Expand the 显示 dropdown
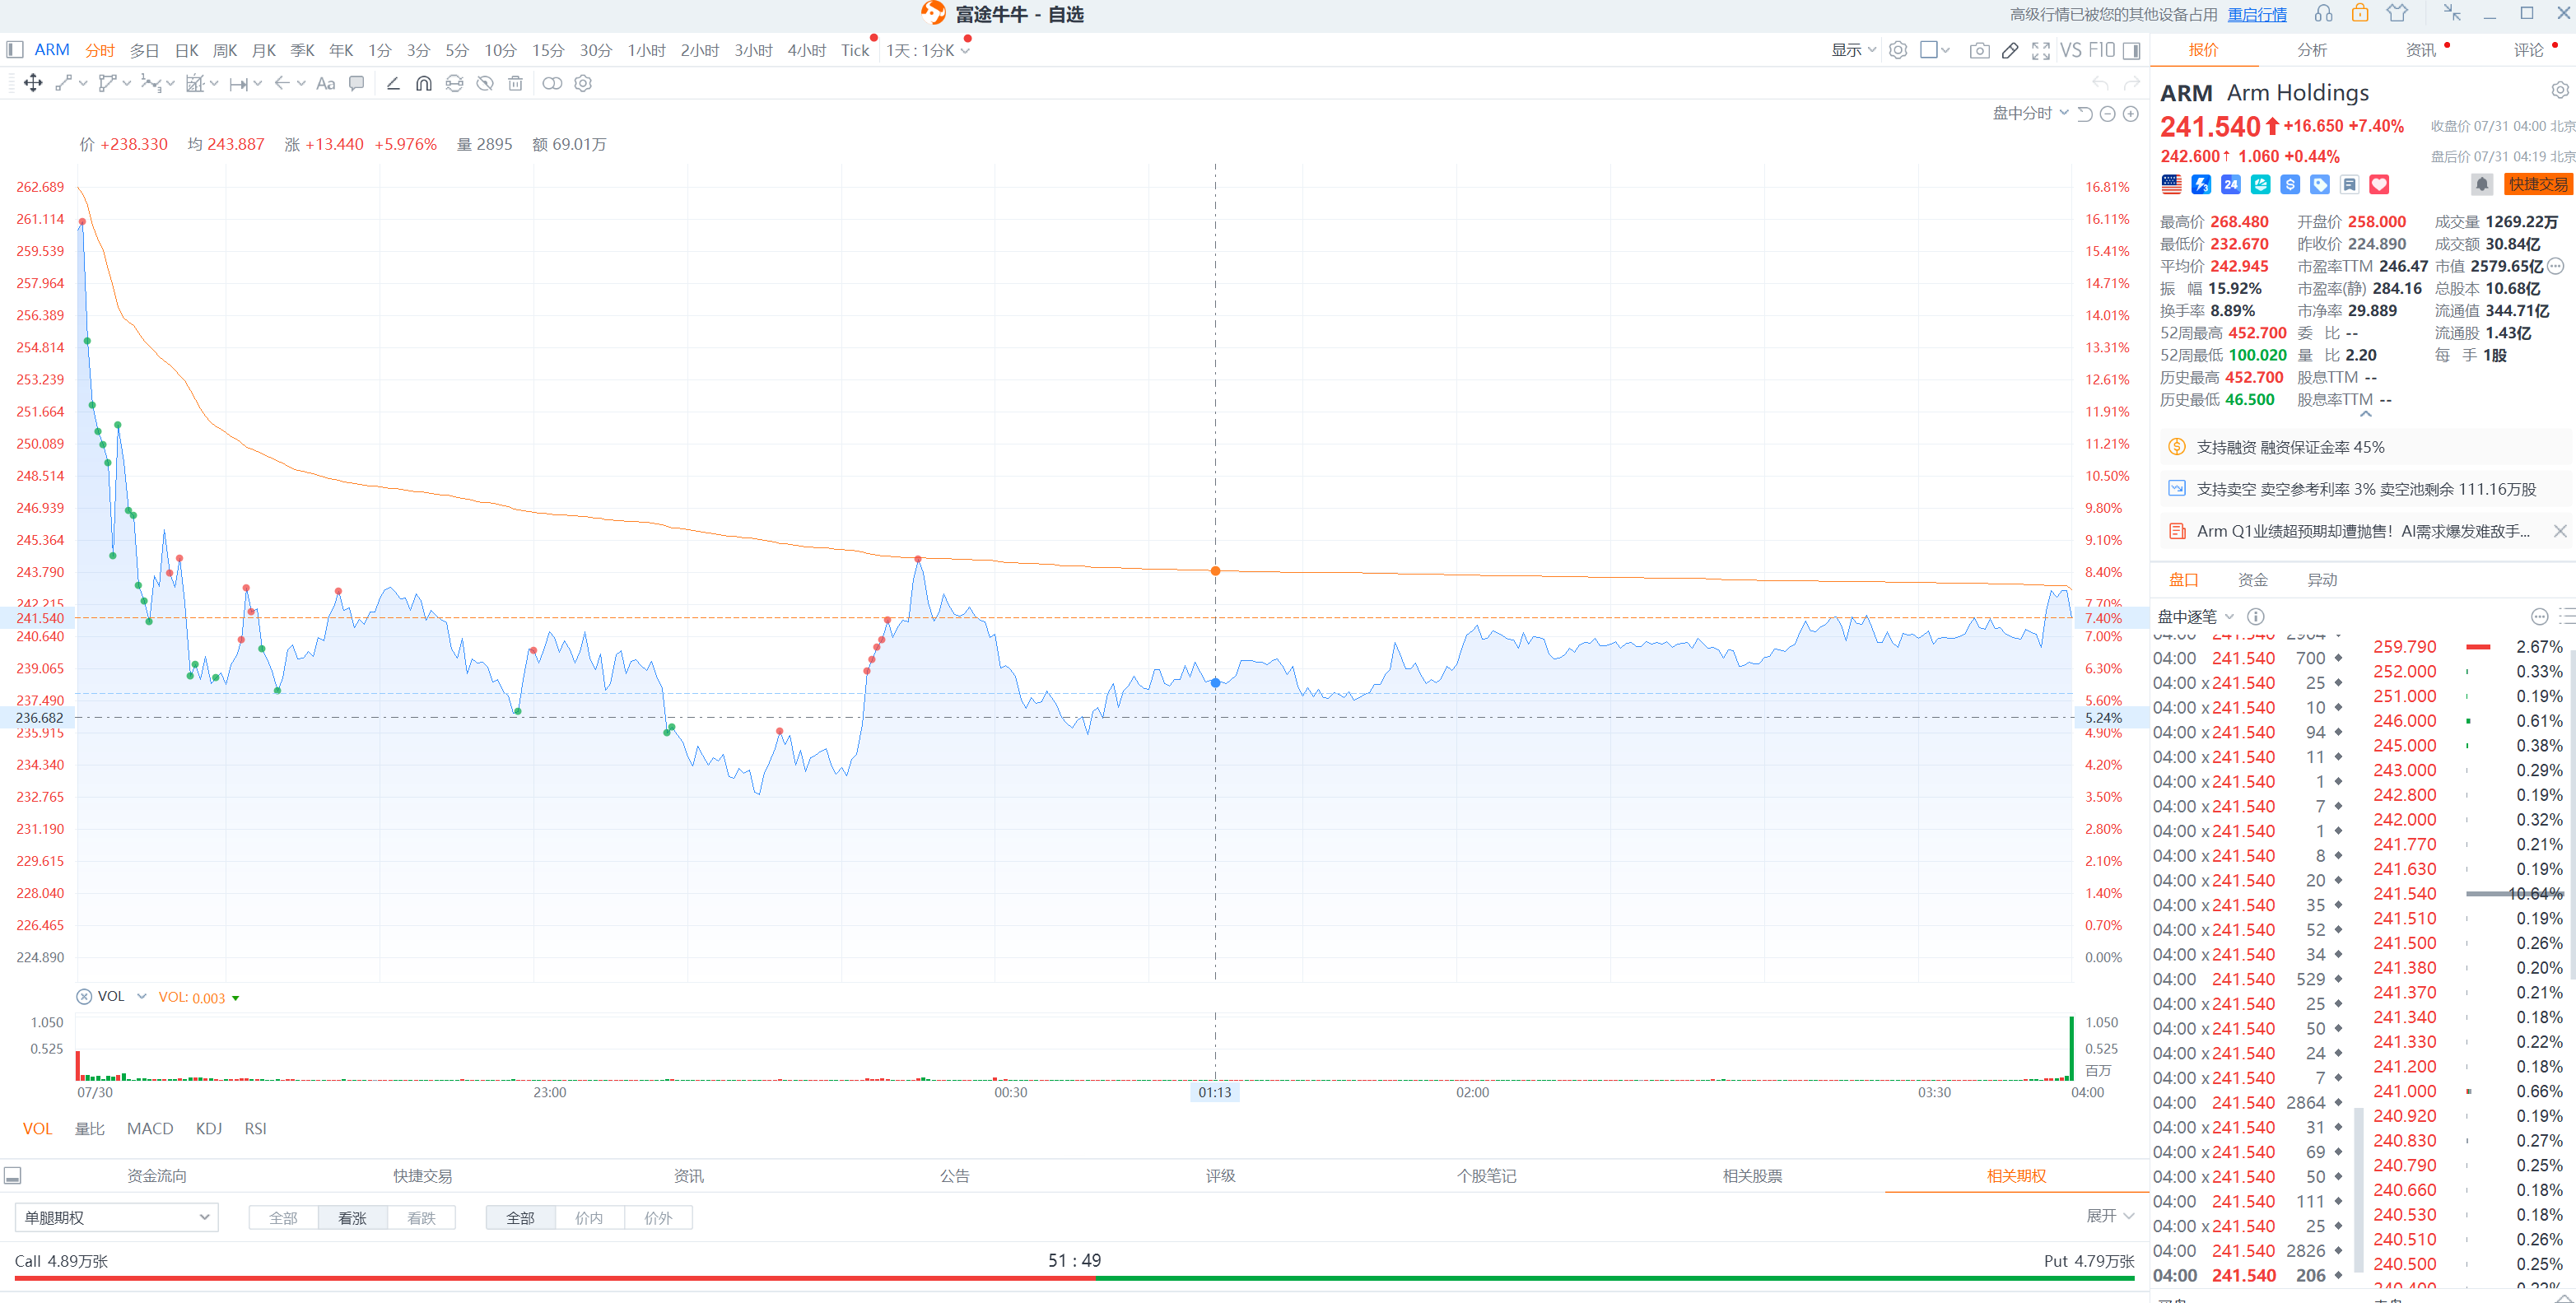The image size is (2576, 1303). 1853,50
